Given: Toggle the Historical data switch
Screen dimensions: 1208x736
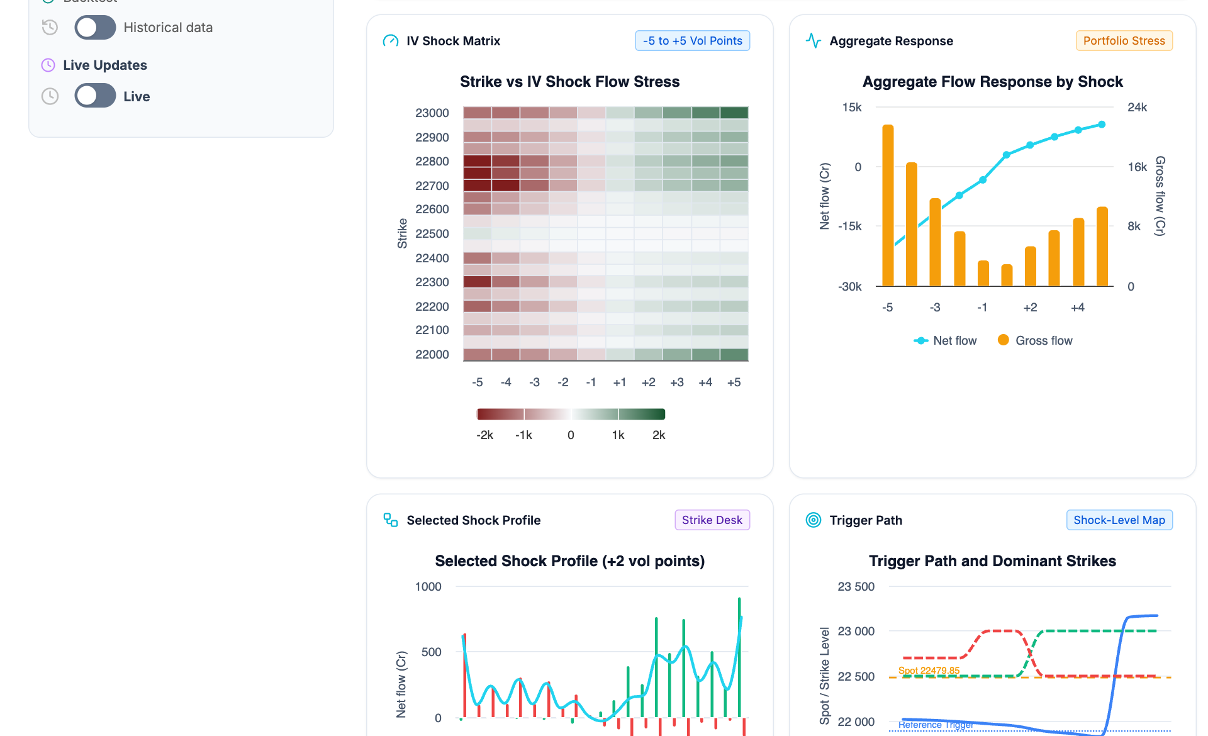Looking at the screenshot, I should click(95, 28).
